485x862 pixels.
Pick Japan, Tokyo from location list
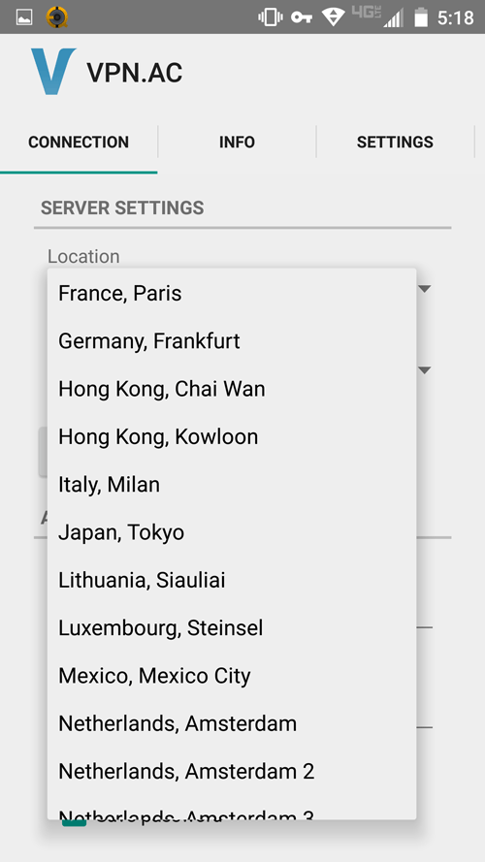(232, 532)
